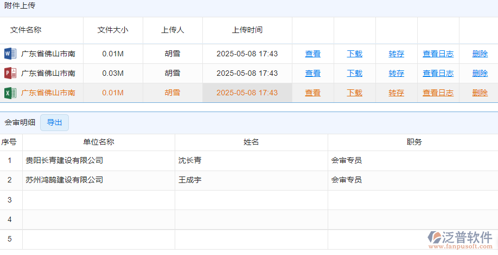Image resolution: width=498 pixels, height=255 pixels.
Task: Click 查看 link for the Word file
Action: [x=312, y=54]
